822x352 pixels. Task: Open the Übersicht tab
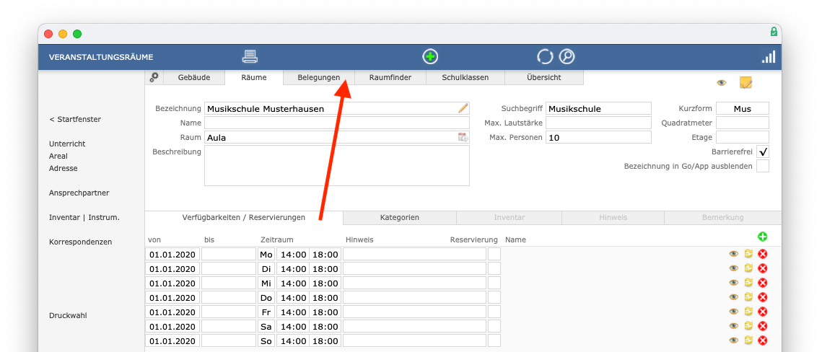pyautogui.click(x=543, y=77)
